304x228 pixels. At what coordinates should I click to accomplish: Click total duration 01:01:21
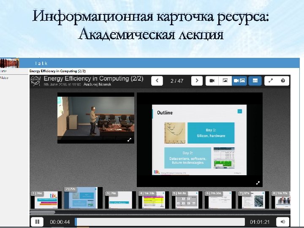[x=260, y=222]
